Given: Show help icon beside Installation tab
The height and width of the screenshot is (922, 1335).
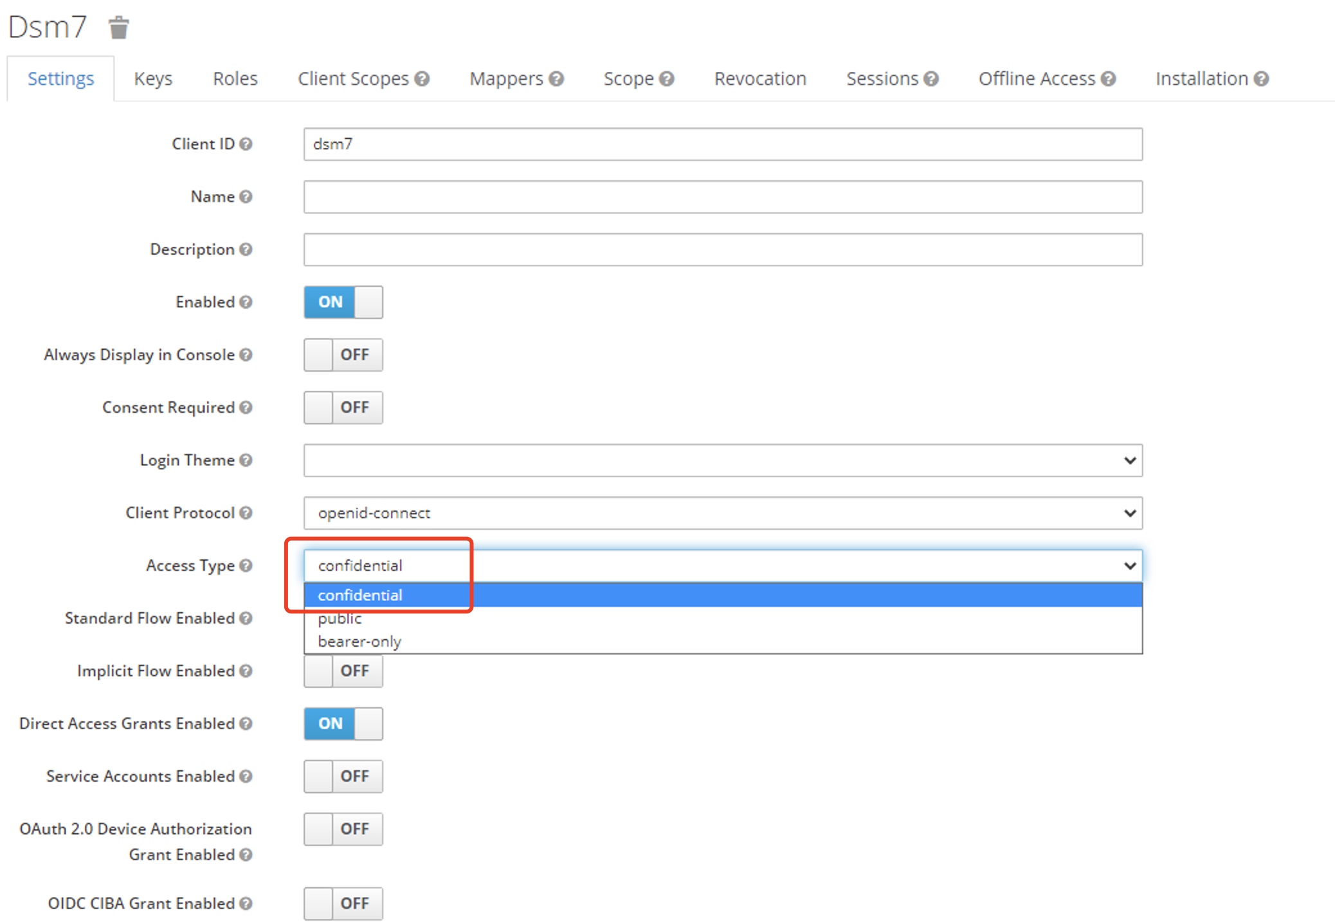Looking at the screenshot, I should point(1261,79).
